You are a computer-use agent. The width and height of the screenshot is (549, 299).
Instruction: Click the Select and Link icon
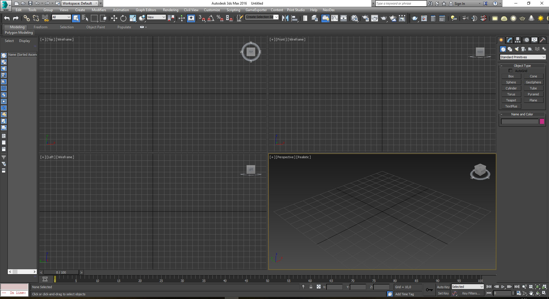pyautogui.click(x=27, y=19)
